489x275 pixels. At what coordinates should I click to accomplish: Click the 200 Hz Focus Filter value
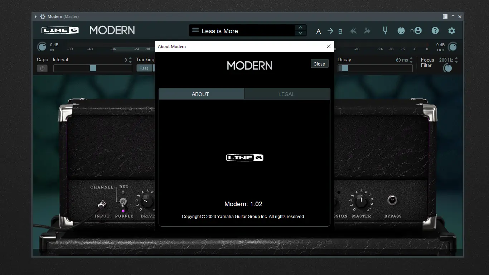[x=446, y=60]
